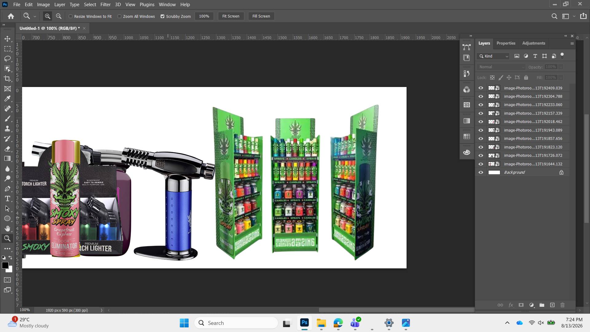Click the Zoom Out magnifier icon
This screenshot has height=332, width=590.
tap(58, 16)
